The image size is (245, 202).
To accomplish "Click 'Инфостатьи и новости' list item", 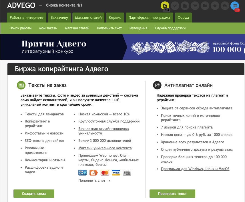I will [x=44, y=133].
